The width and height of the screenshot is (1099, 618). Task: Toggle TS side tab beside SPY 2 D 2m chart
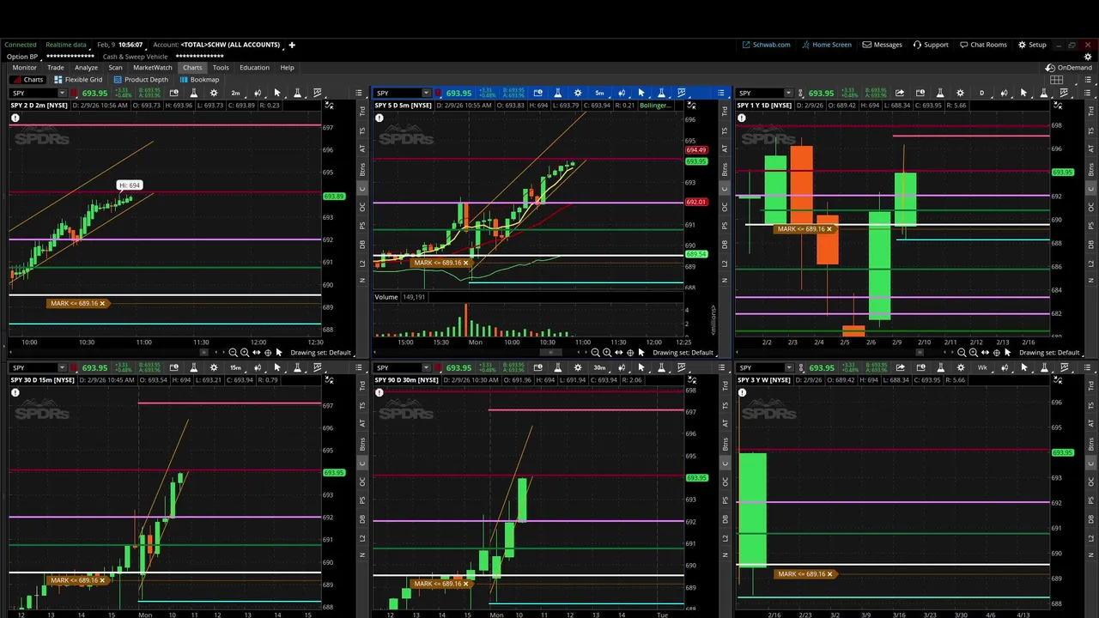tap(362, 130)
